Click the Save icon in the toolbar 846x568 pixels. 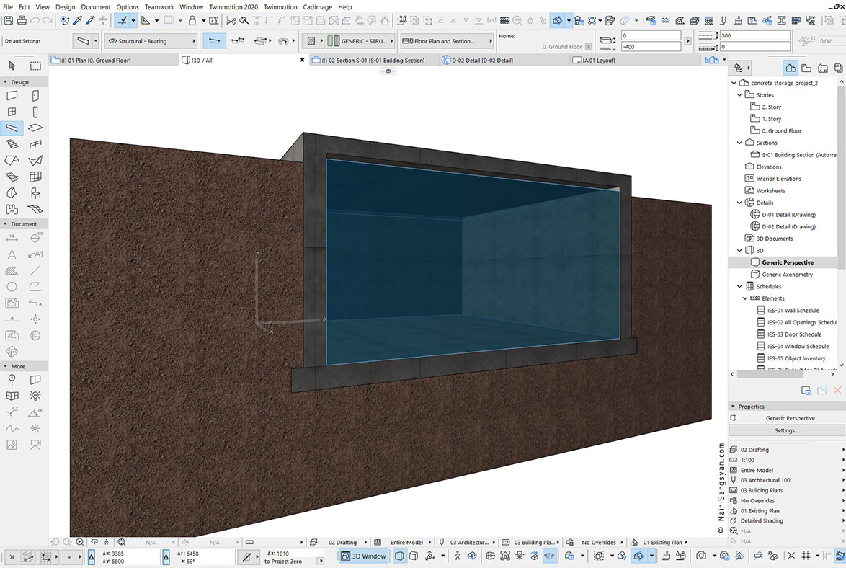[x=9, y=20]
